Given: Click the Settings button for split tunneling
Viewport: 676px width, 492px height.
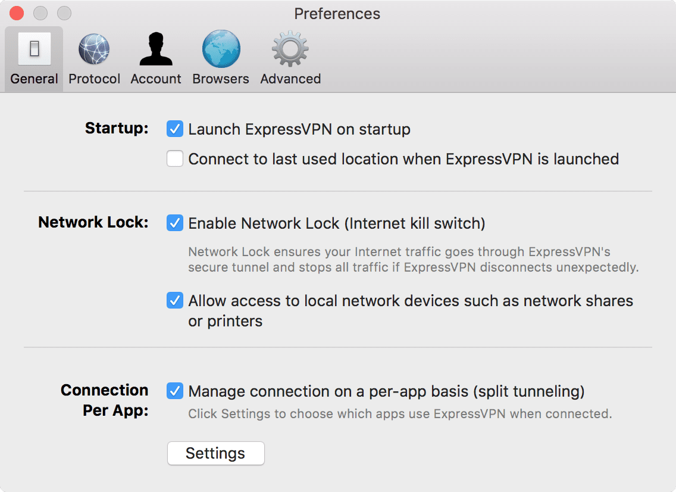Looking at the screenshot, I should (215, 453).
